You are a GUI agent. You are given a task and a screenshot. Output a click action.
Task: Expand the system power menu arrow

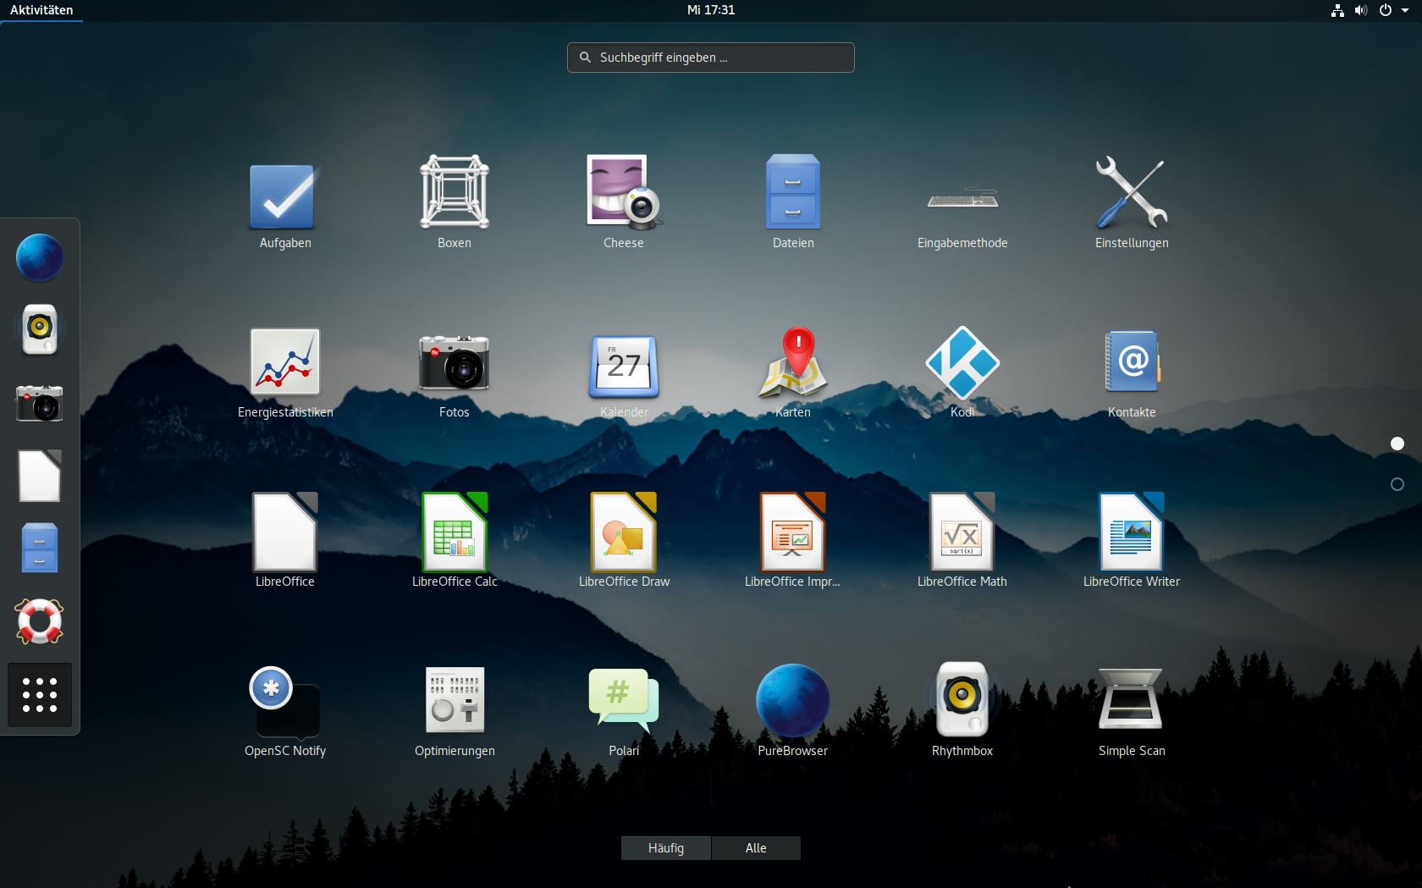point(1405,10)
